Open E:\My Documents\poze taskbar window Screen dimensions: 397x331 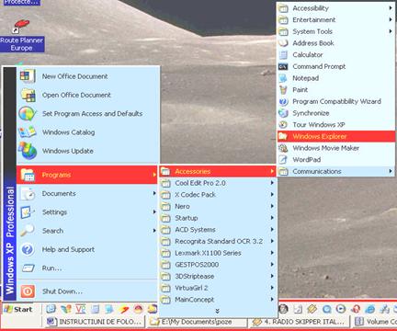click(198, 322)
